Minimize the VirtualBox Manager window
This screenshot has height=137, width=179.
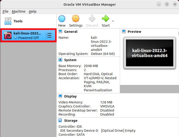tap(159, 4)
